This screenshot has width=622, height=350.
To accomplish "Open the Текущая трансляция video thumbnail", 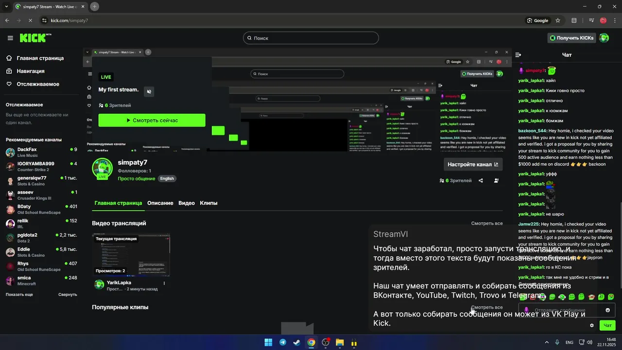I will (131, 255).
